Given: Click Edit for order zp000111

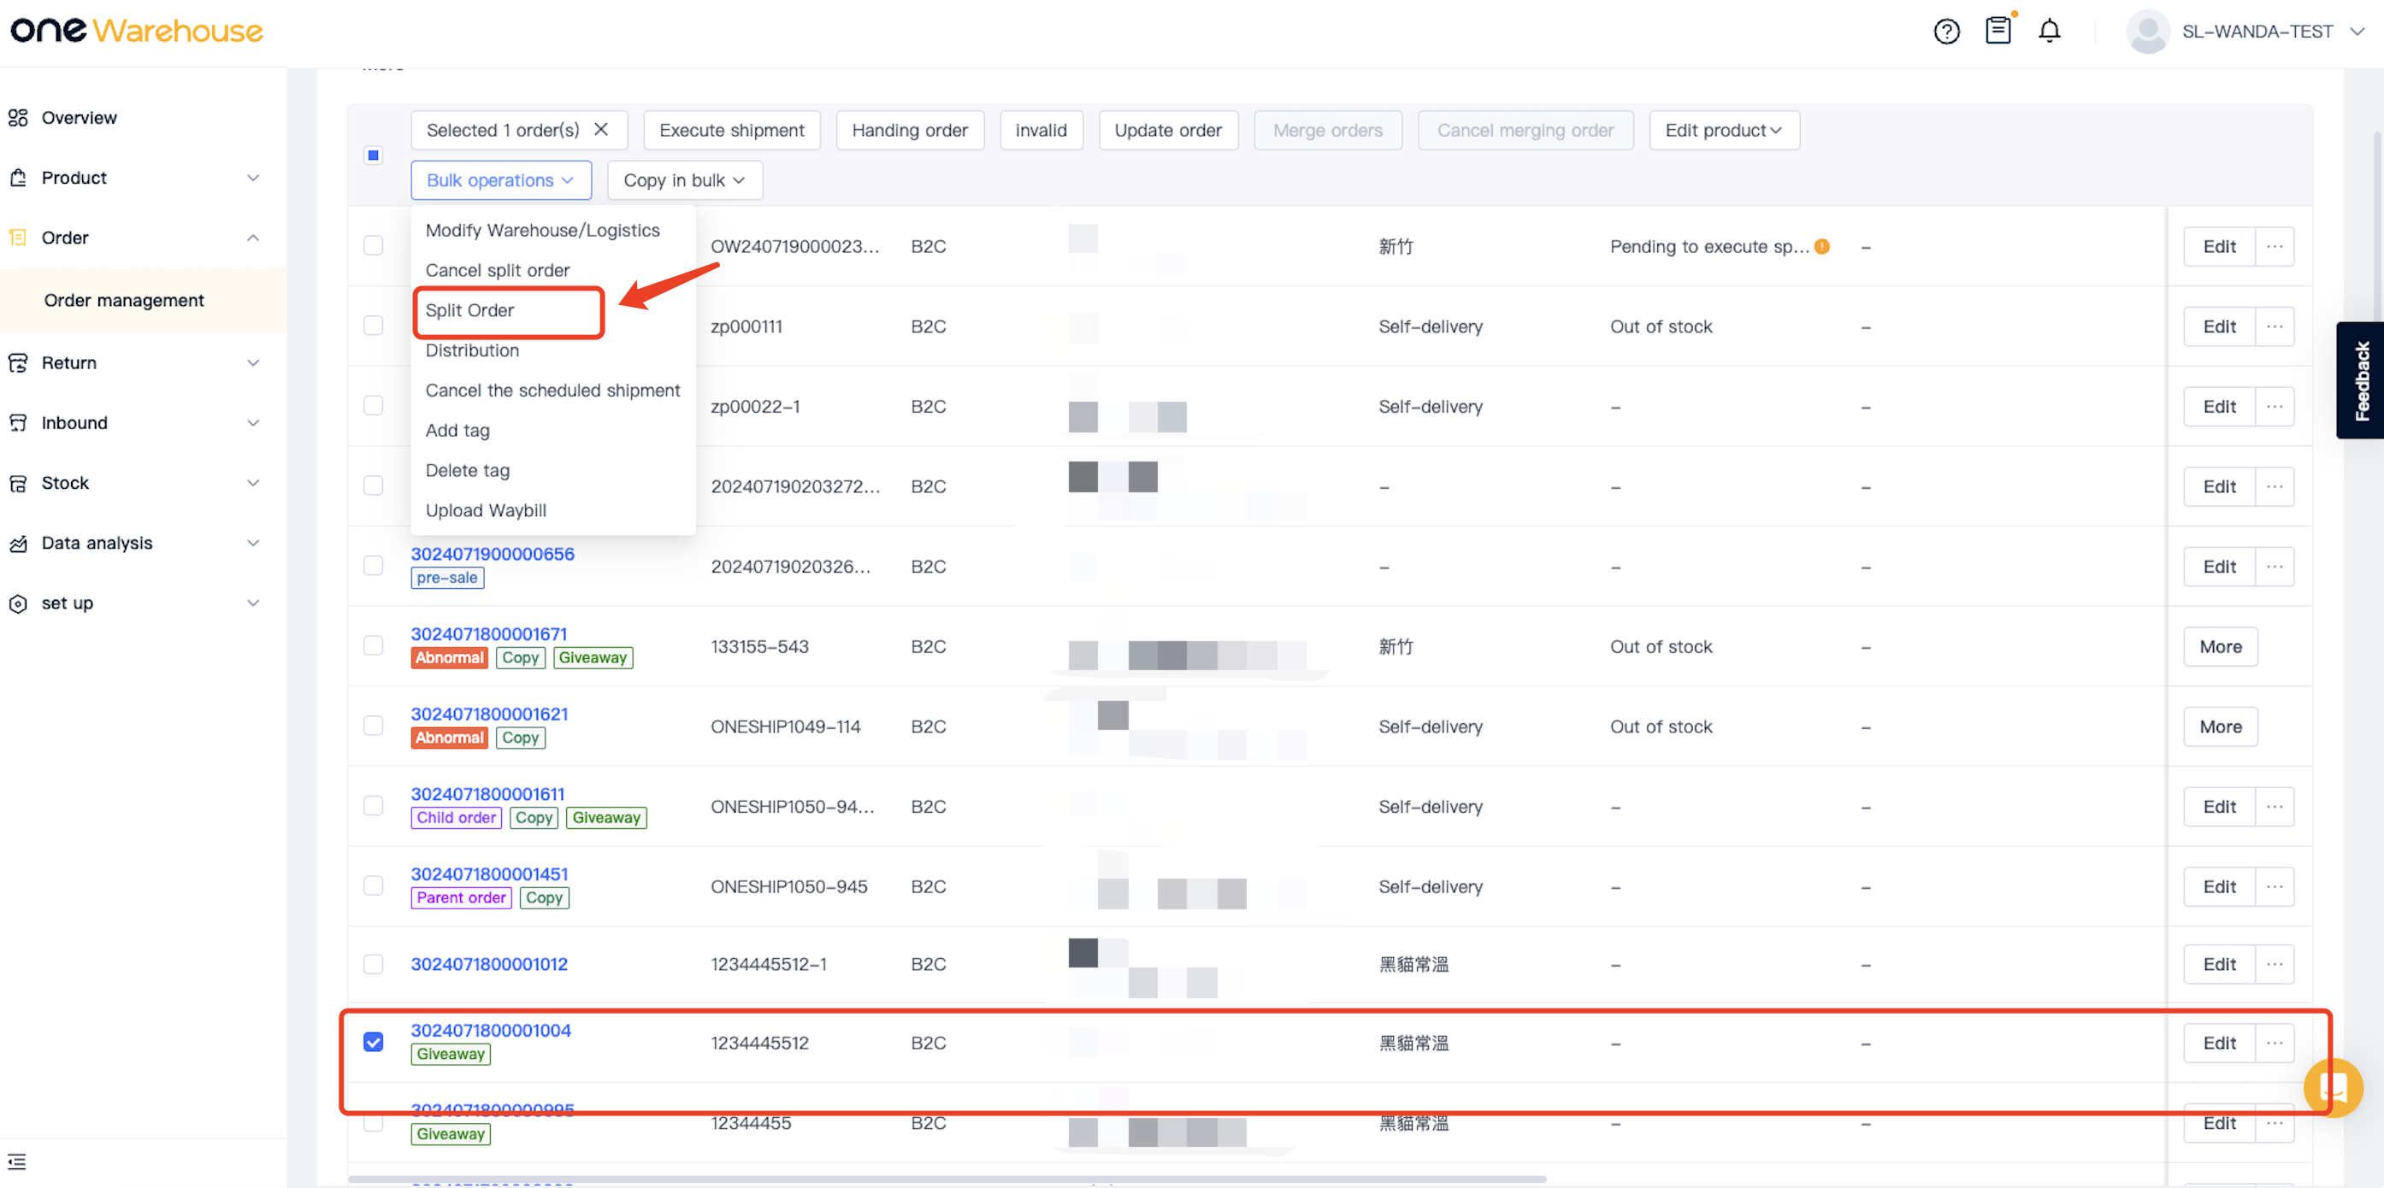Looking at the screenshot, I should (2218, 326).
